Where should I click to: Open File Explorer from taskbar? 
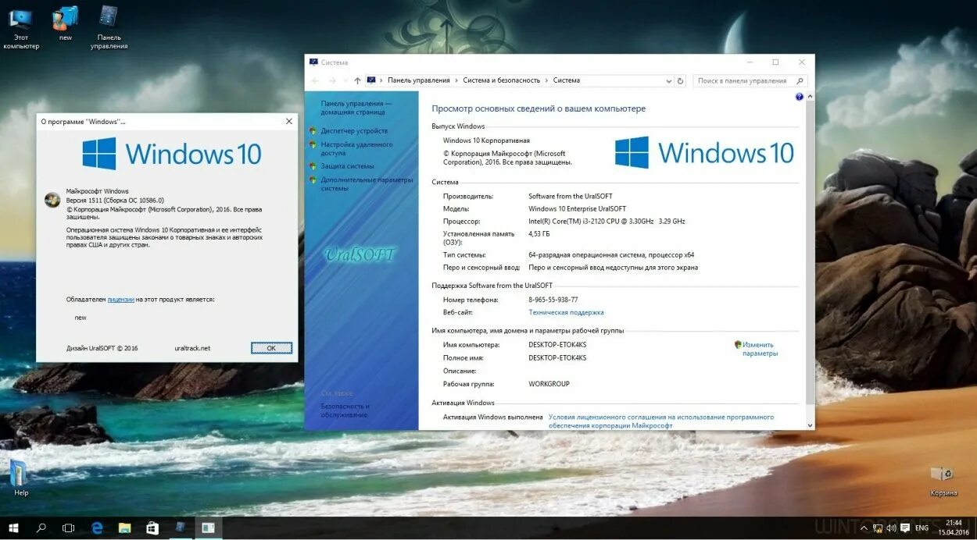tap(124, 528)
